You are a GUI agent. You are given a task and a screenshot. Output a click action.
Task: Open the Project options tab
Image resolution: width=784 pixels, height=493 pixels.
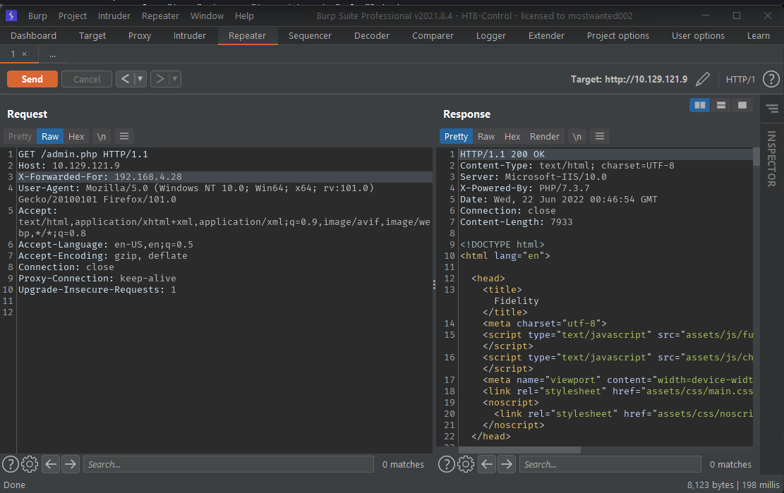617,35
